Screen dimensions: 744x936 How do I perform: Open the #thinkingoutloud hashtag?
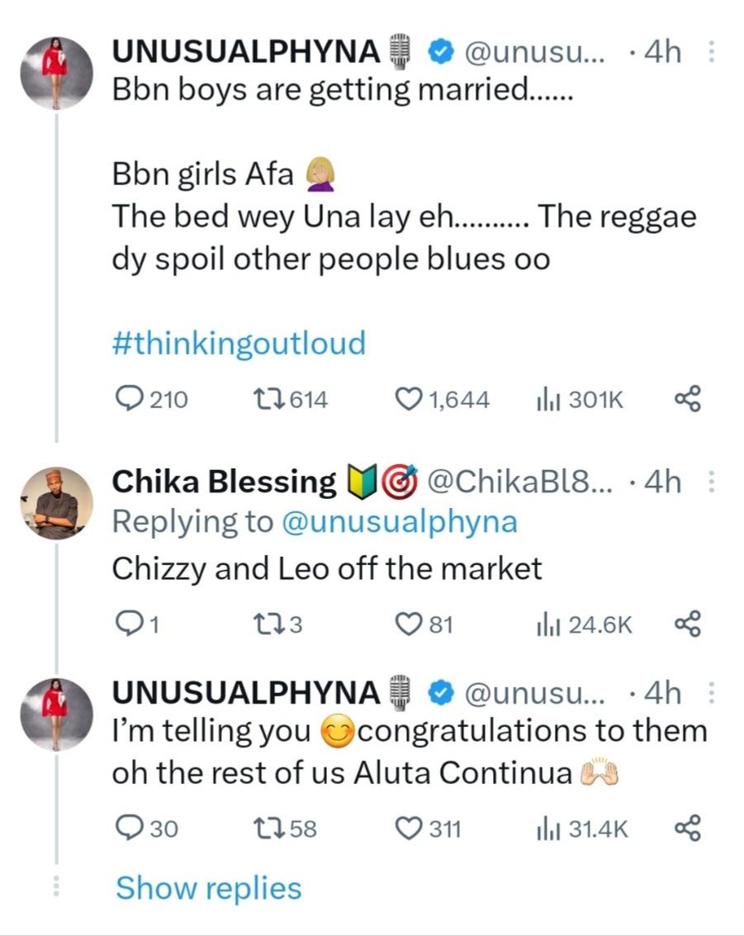click(239, 343)
